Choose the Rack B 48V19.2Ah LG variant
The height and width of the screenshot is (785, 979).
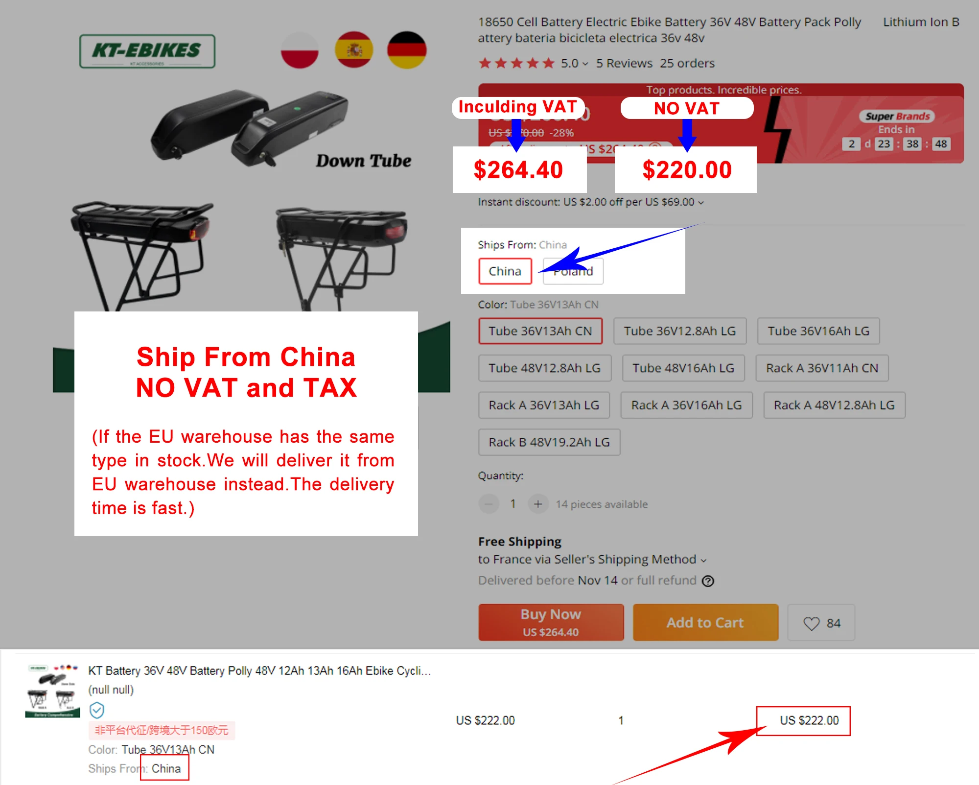point(549,442)
